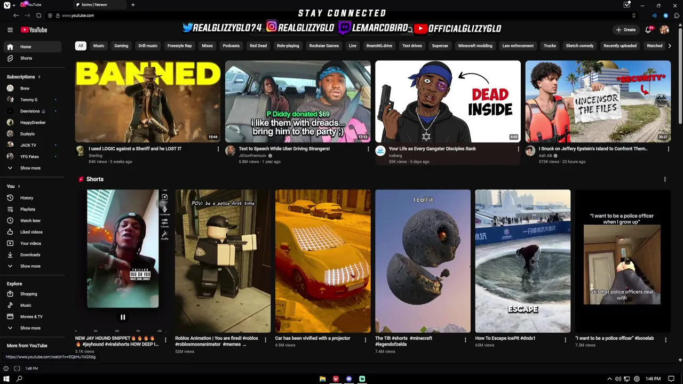Pause the previewing Jay Hound short

123,317
